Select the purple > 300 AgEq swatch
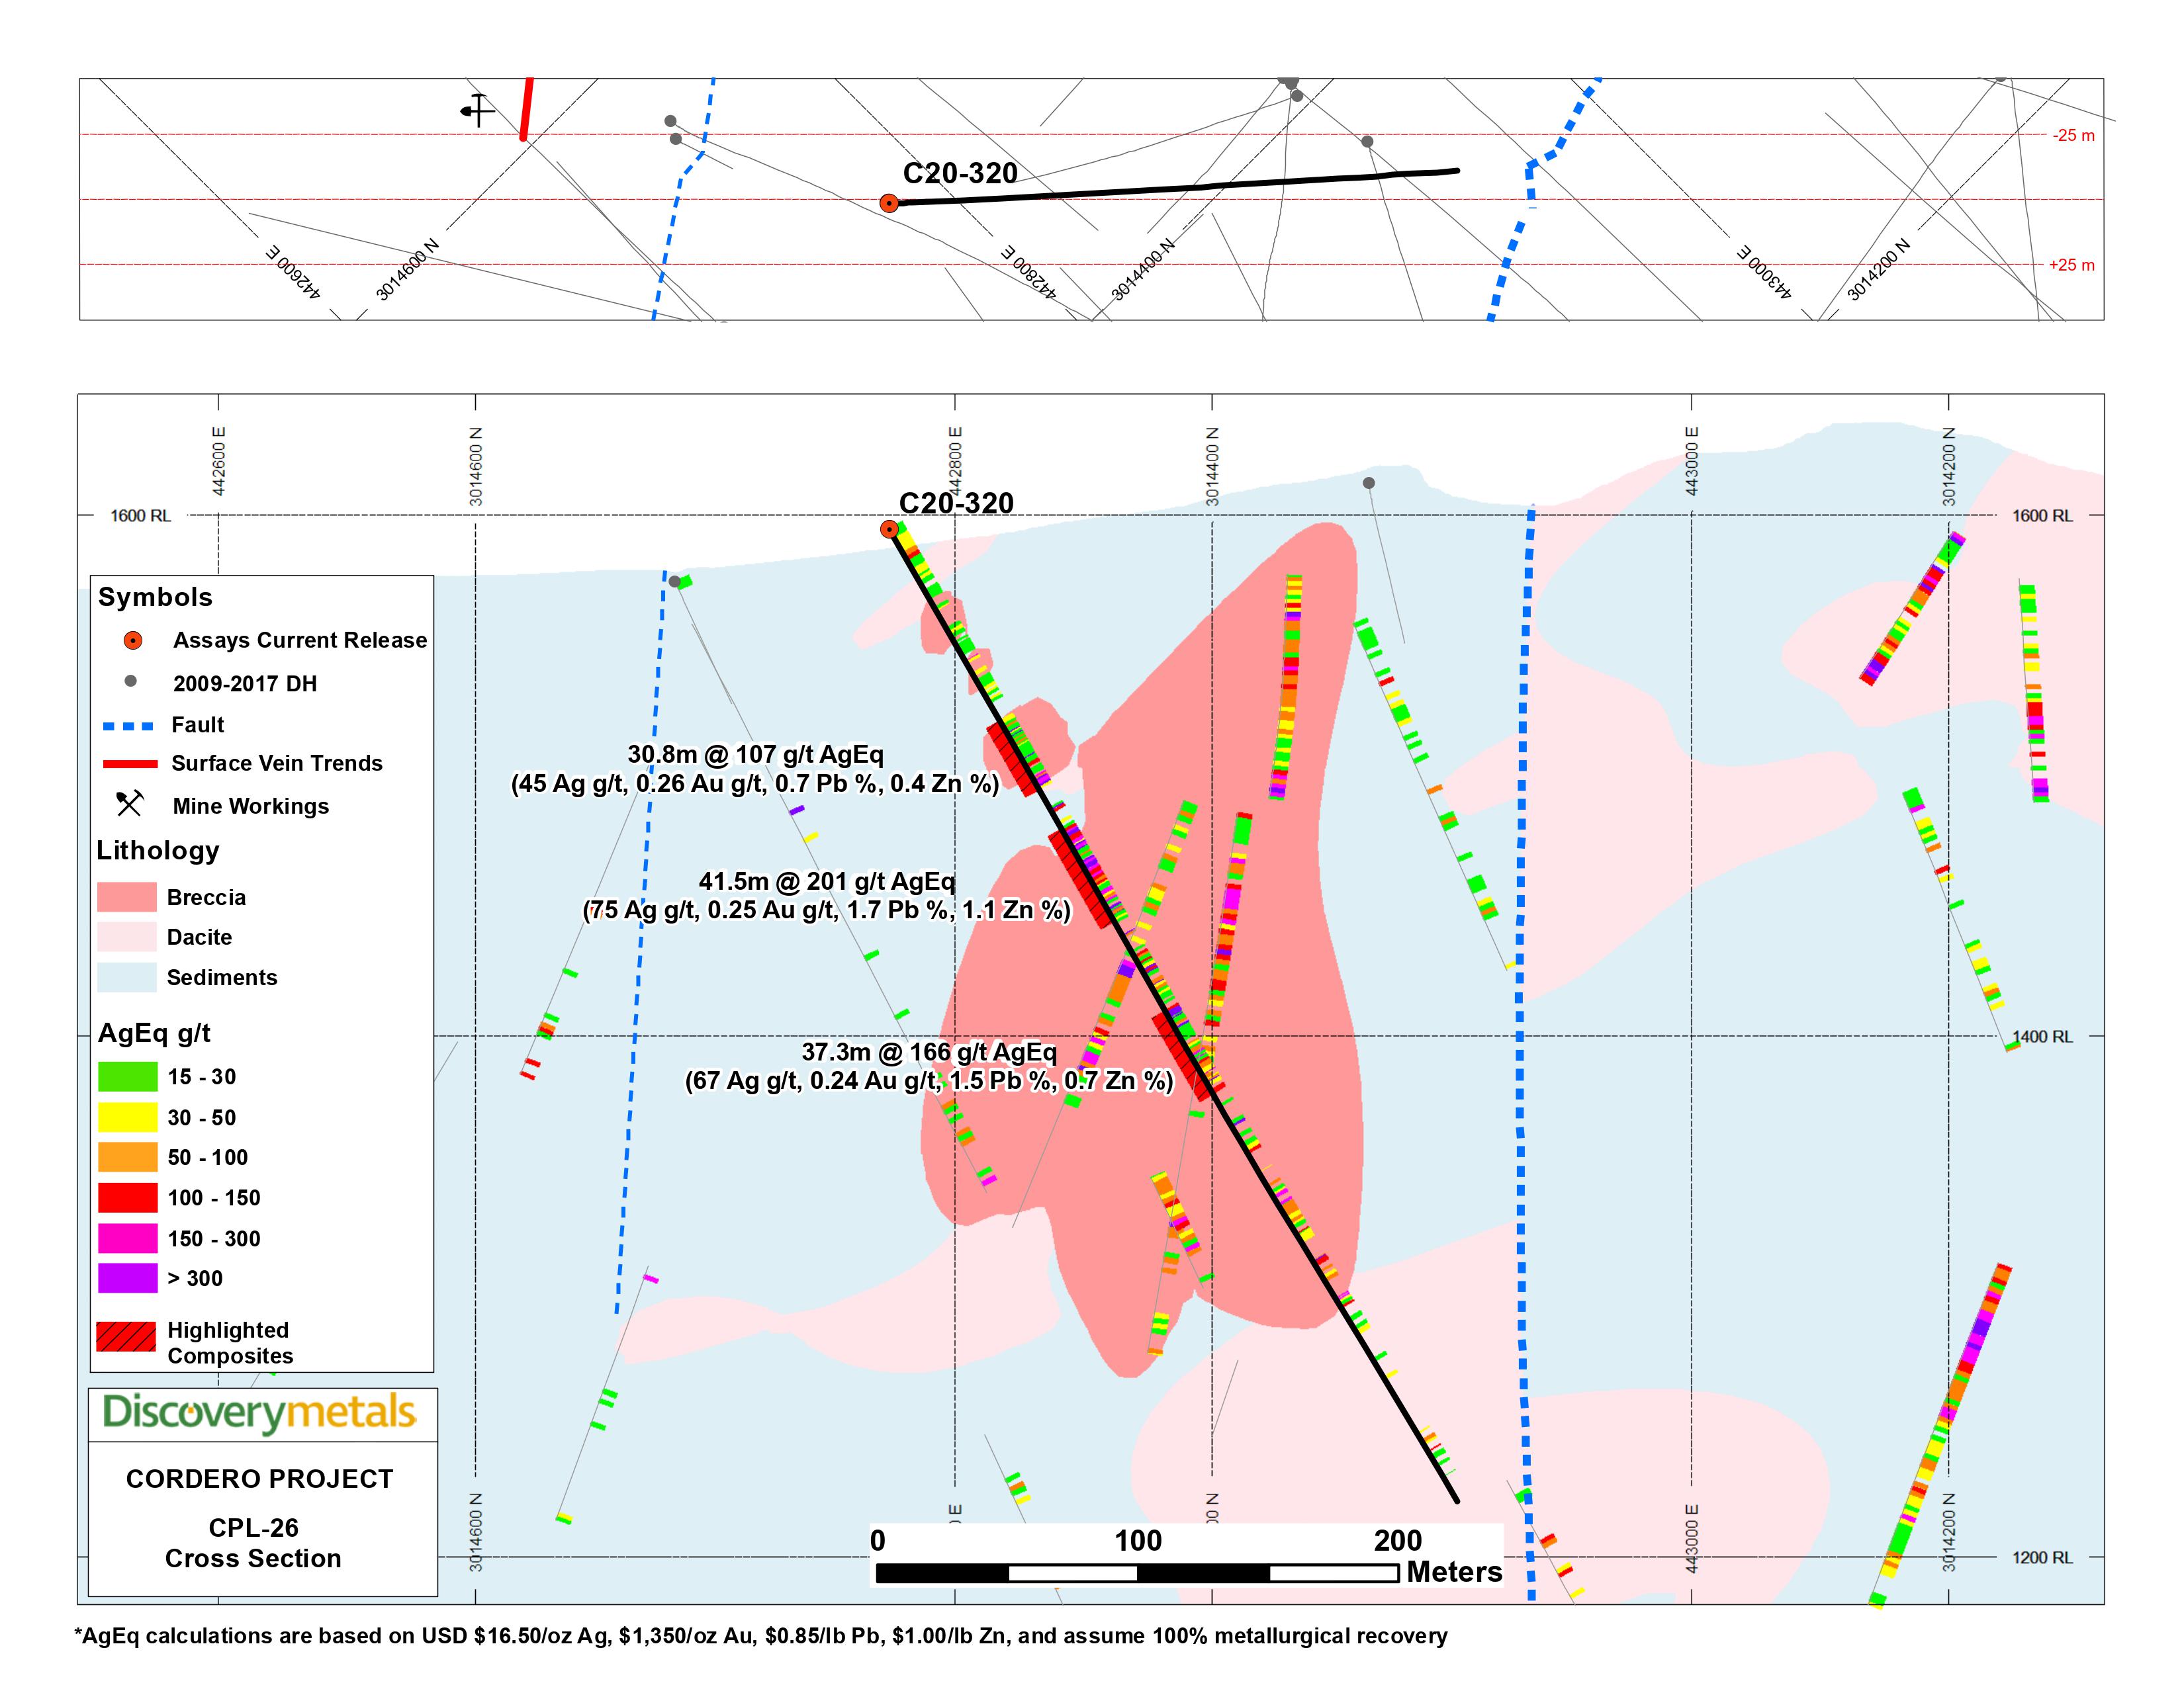Screen dimensions: 2184x1687 click(x=128, y=1278)
